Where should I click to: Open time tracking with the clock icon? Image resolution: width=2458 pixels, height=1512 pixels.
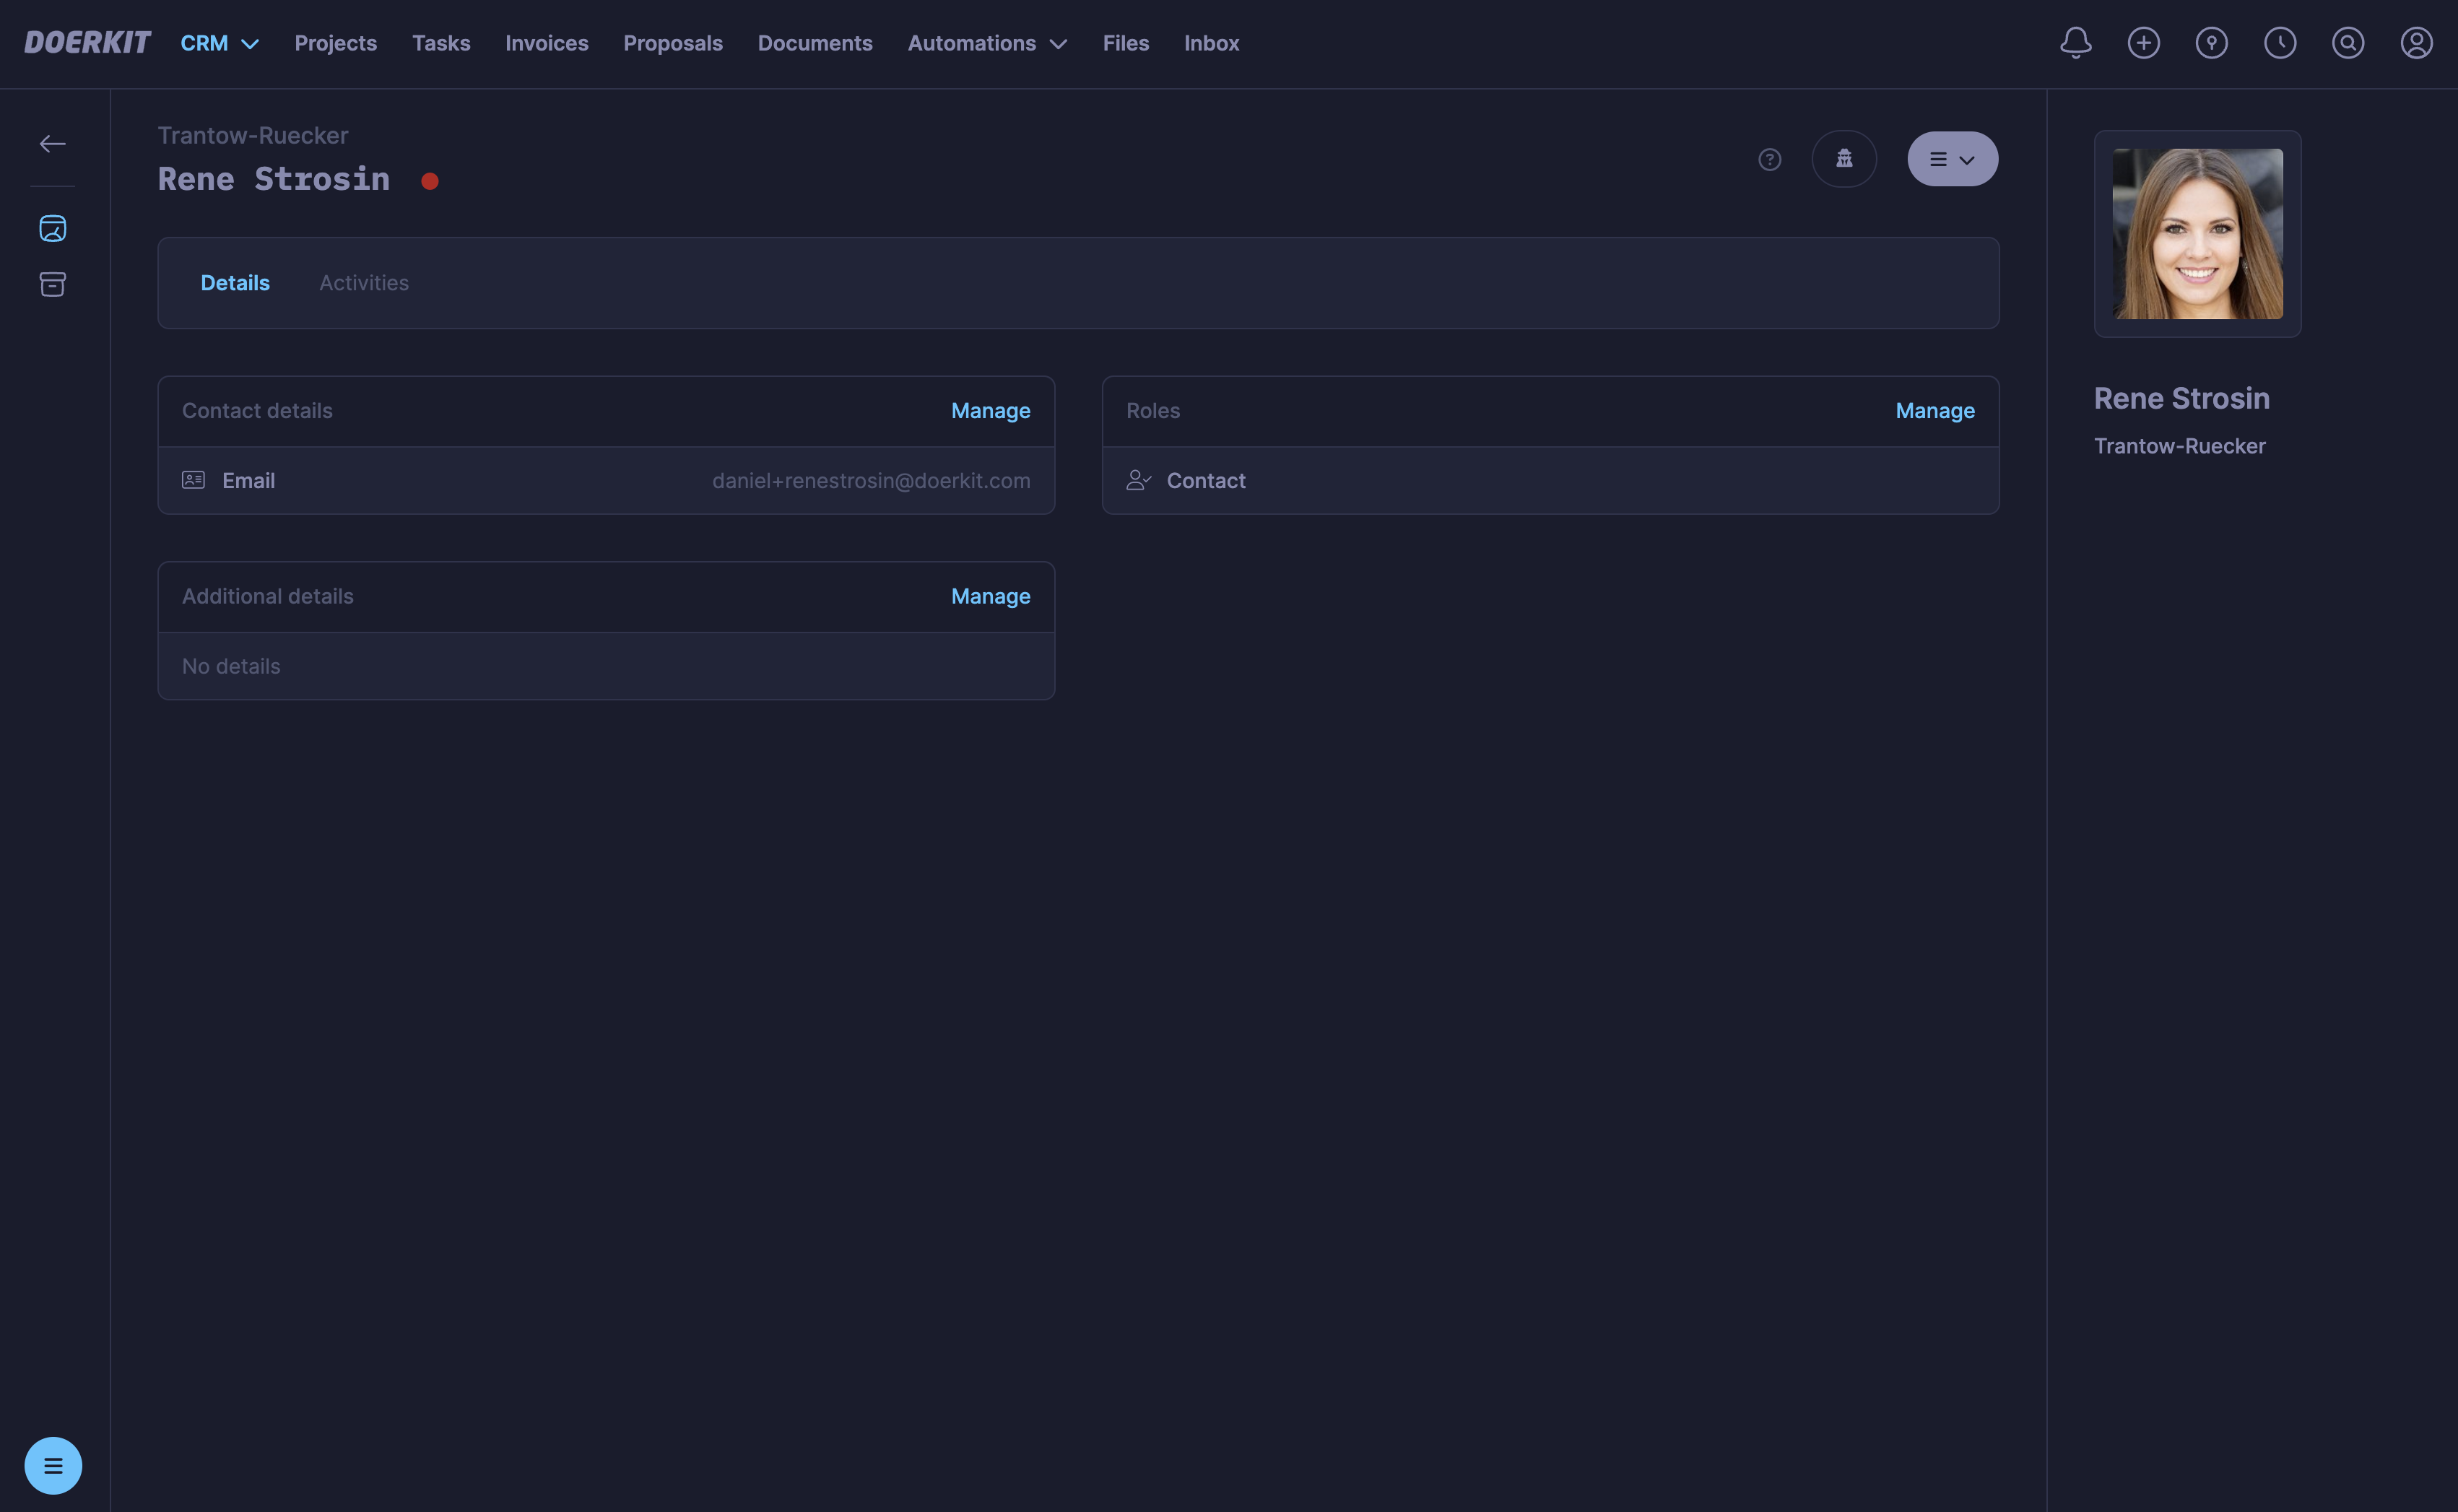[2281, 43]
